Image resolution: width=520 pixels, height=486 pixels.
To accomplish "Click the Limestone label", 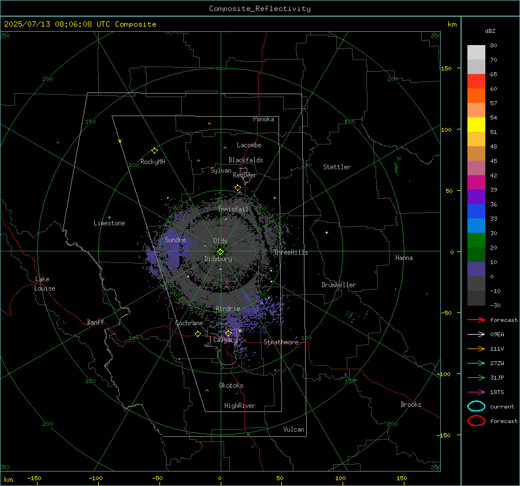I will [x=109, y=223].
